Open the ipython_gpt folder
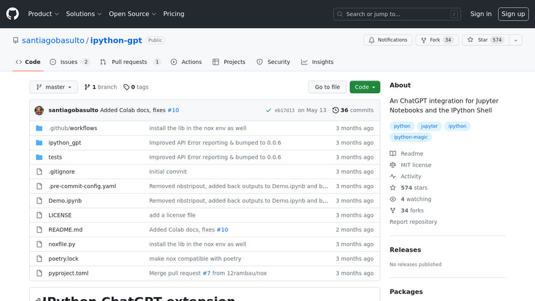The height and width of the screenshot is (301, 535). coord(65,143)
